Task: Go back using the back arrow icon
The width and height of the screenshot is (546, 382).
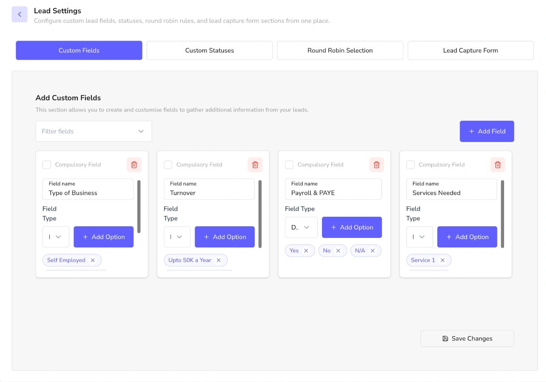Action: coord(19,15)
